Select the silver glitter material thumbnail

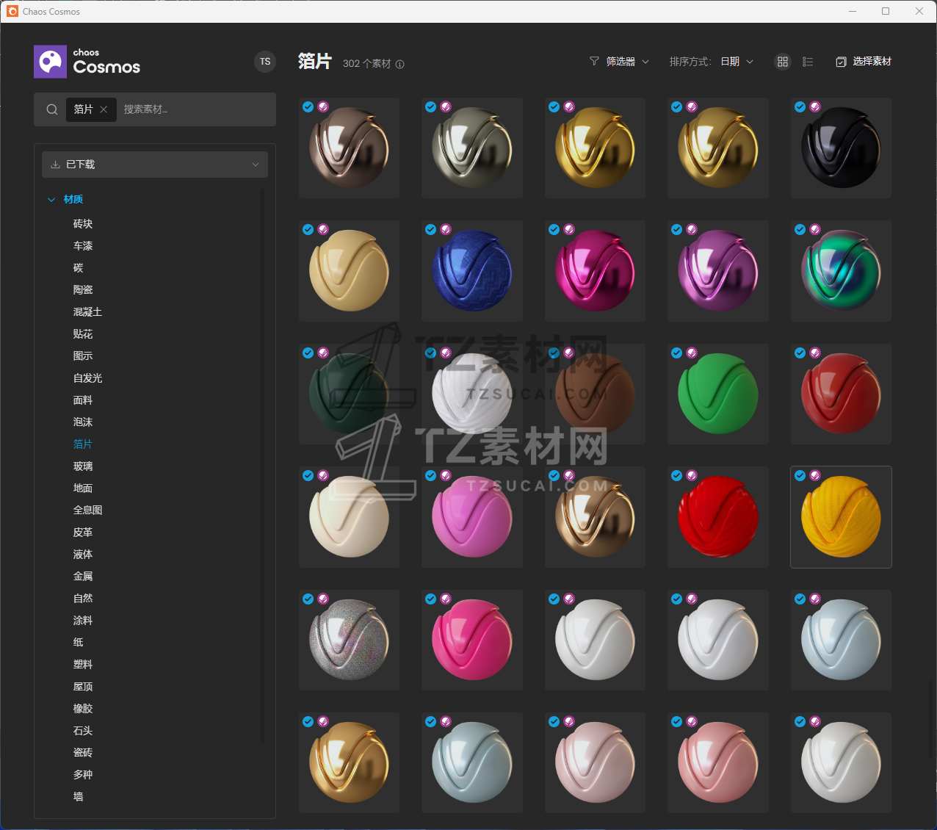point(349,640)
